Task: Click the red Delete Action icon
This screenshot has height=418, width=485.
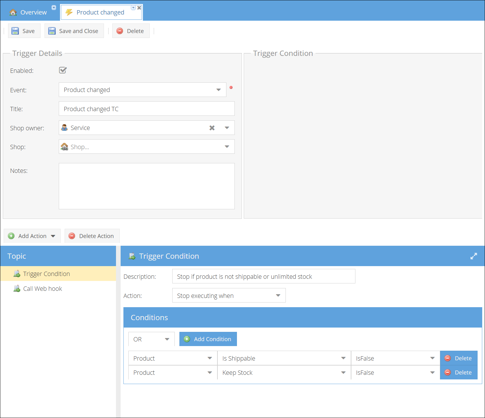Action: click(72, 236)
